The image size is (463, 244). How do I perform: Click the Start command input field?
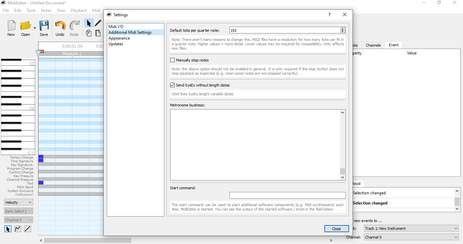287,195
